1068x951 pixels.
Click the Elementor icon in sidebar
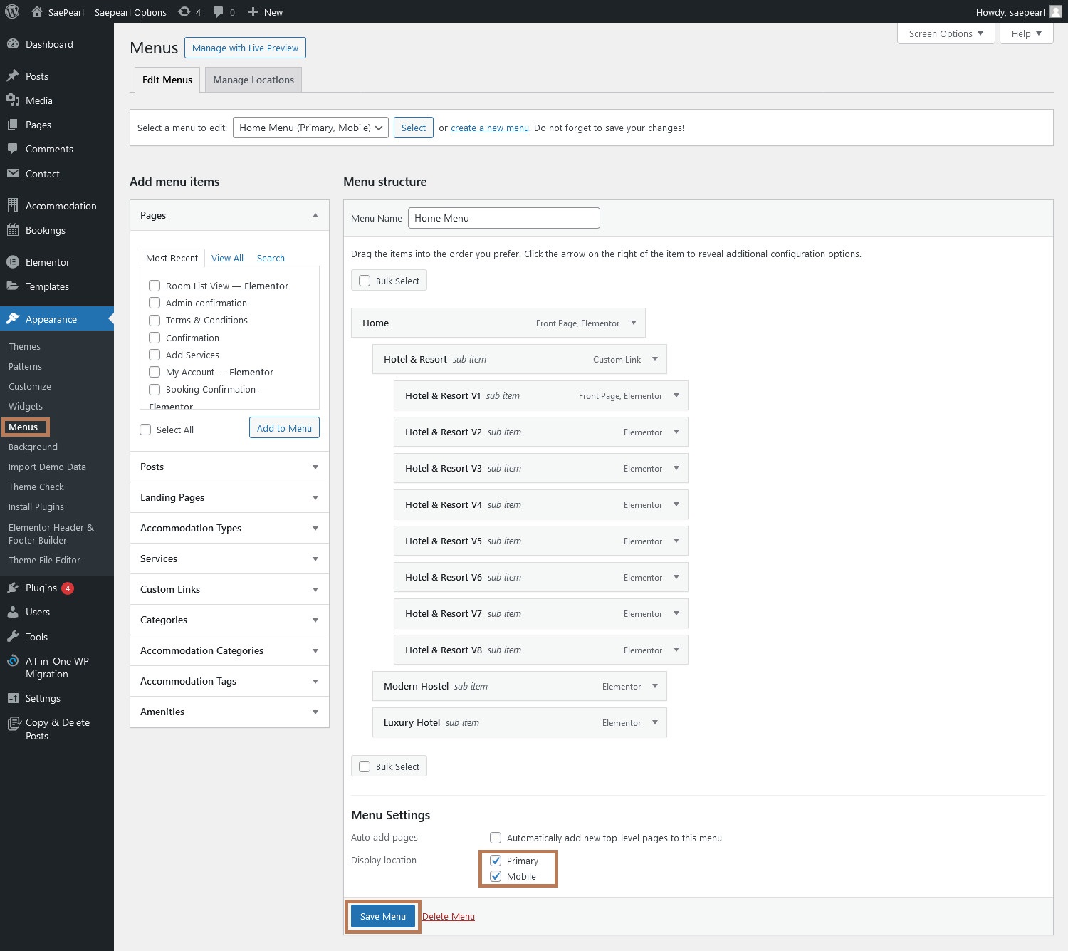pos(13,262)
